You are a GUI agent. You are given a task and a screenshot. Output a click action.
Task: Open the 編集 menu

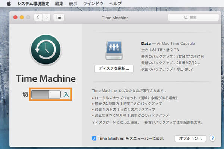(59, 4)
